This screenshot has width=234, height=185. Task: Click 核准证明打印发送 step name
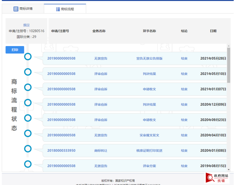(149, 150)
